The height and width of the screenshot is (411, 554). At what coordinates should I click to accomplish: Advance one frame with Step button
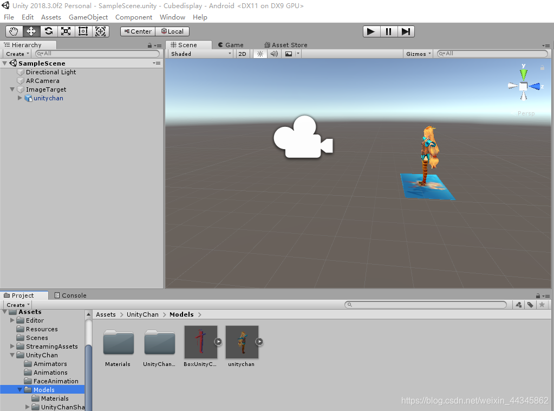[406, 31]
